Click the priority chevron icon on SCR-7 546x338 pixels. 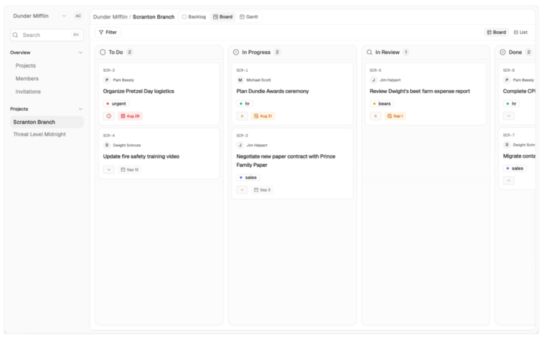click(x=509, y=181)
